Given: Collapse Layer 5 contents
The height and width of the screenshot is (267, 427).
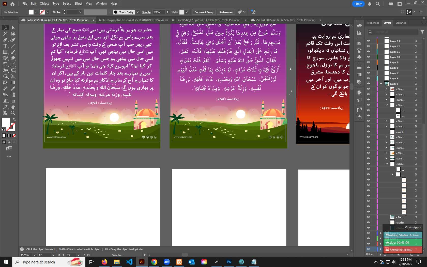Looking at the screenshot, I should 381,84.
